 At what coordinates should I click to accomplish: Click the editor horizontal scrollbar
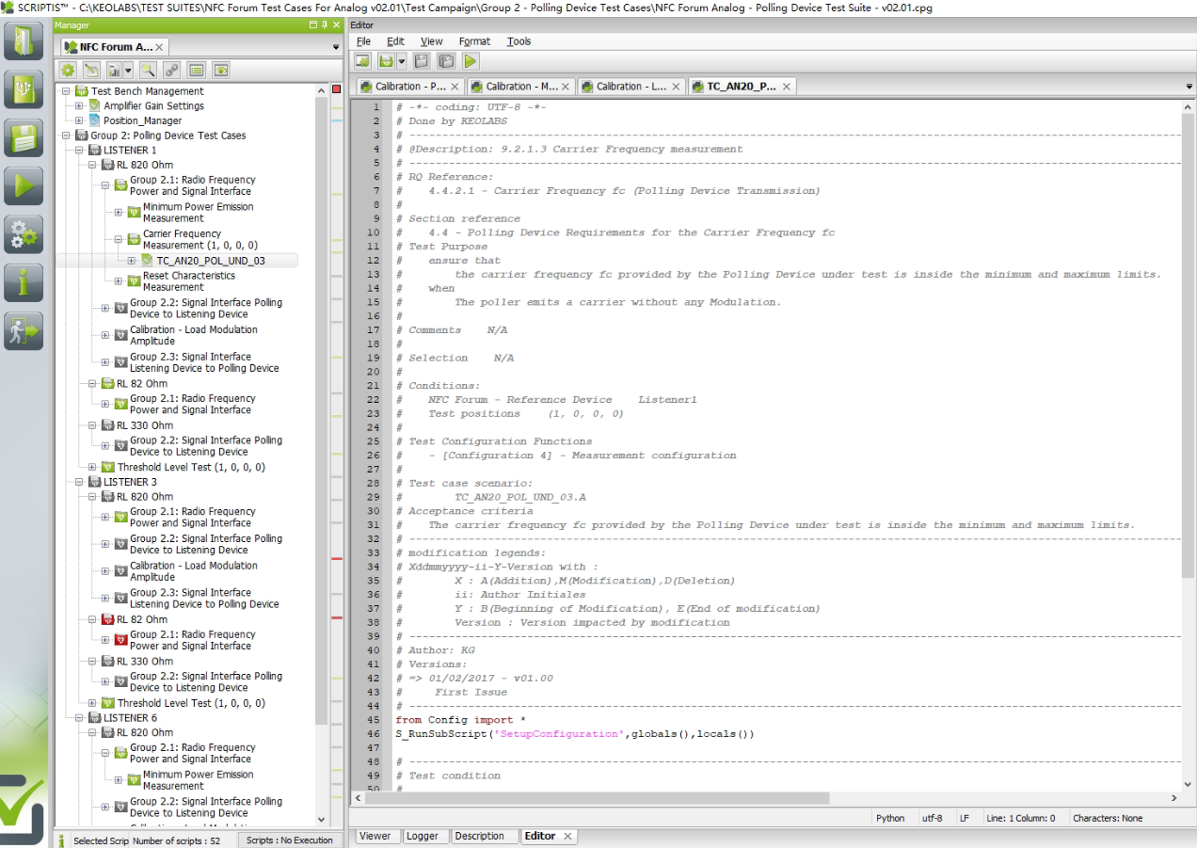tap(598, 798)
